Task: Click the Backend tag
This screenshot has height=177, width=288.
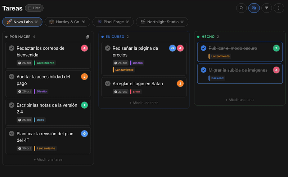Action: 217,78
